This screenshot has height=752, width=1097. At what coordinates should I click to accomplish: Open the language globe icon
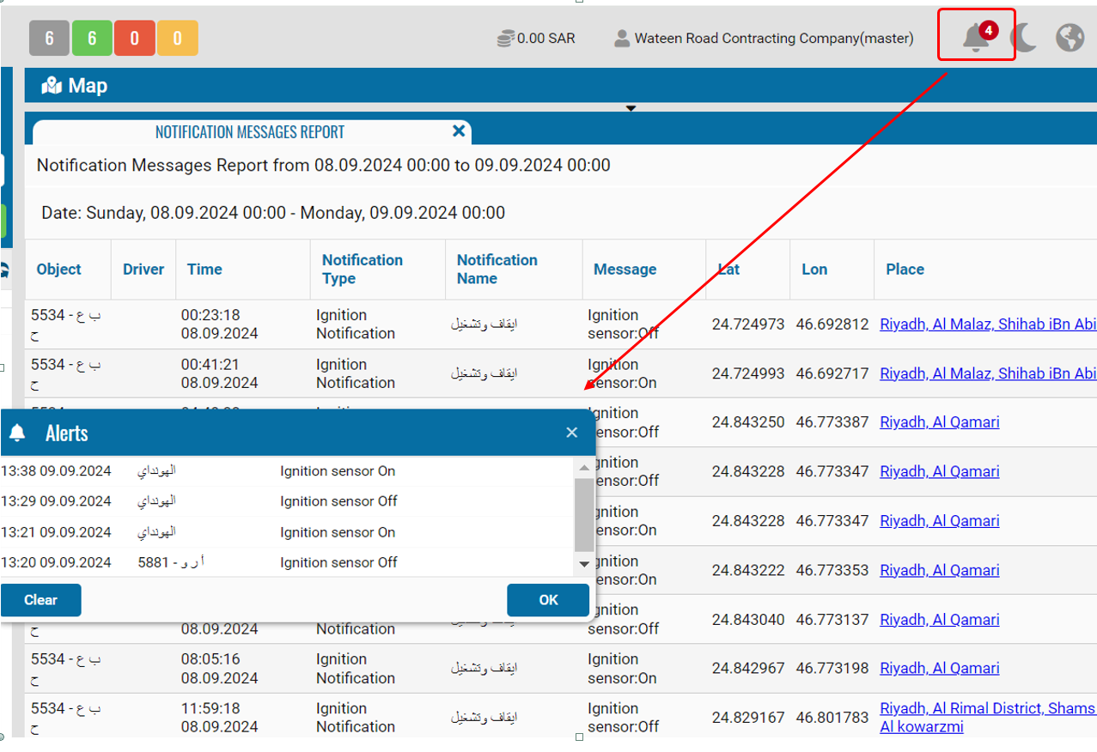1070,38
